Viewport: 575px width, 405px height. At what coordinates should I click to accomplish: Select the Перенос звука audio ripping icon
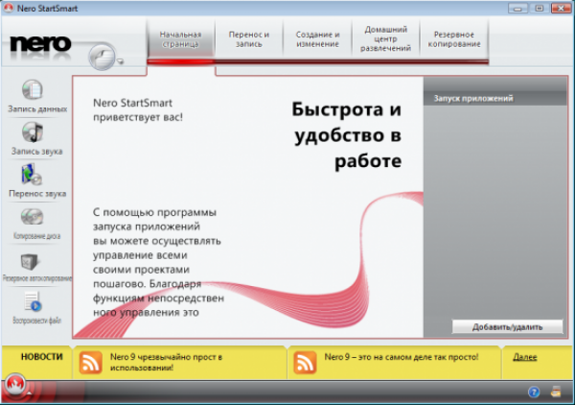[32, 175]
